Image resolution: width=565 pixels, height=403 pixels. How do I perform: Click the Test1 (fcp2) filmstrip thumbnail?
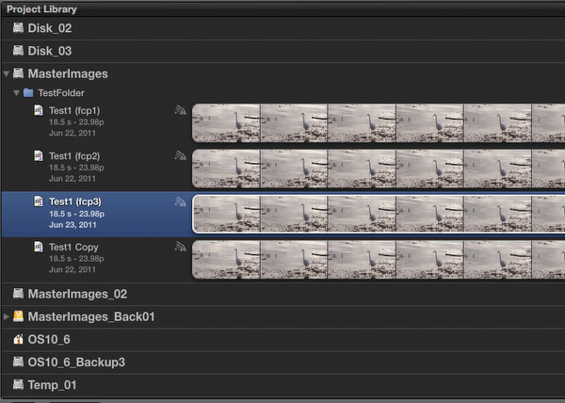coord(379,169)
